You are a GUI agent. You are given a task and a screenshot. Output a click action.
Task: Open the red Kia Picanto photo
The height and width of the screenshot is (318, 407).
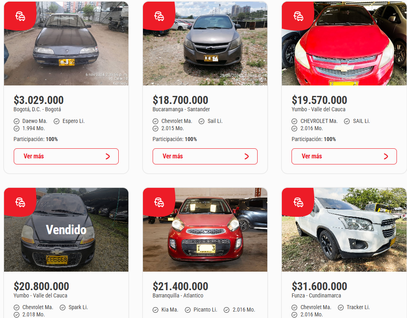(205, 230)
